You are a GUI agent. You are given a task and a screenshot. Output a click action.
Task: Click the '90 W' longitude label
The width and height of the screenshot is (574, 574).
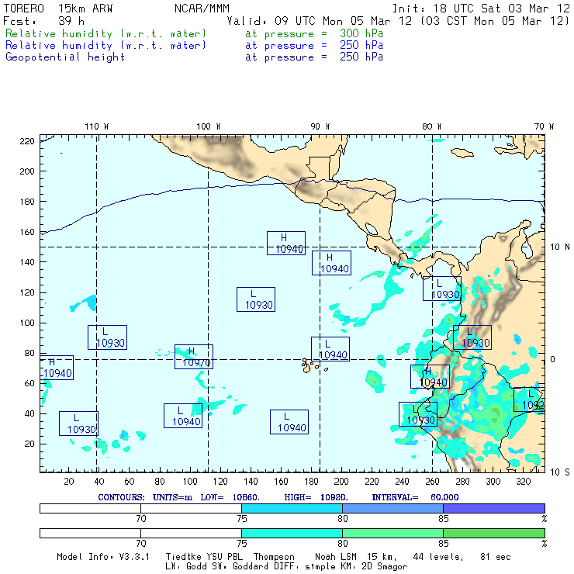(320, 126)
